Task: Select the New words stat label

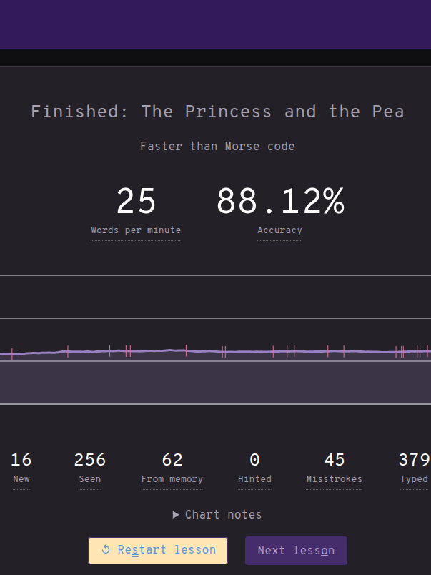Action: click(21, 479)
